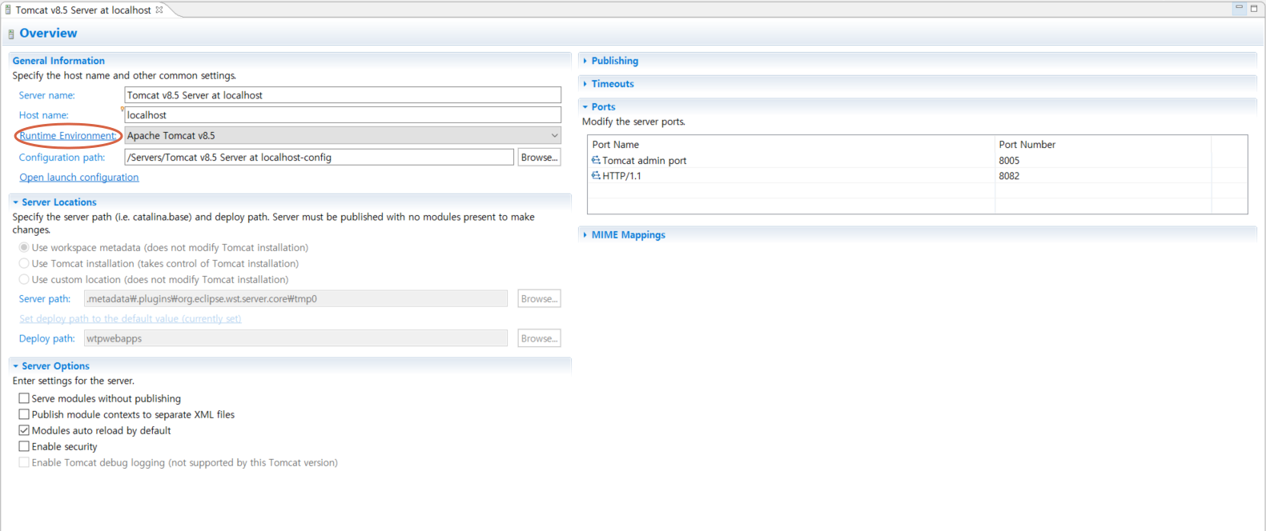Select the HTTP/1.1 port name cell

pos(621,176)
